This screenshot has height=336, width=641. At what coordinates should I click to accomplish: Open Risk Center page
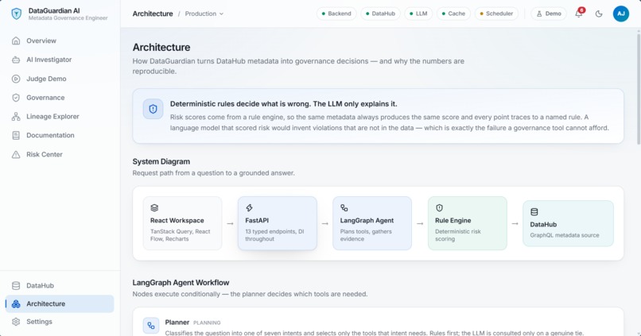tap(60, 154)
